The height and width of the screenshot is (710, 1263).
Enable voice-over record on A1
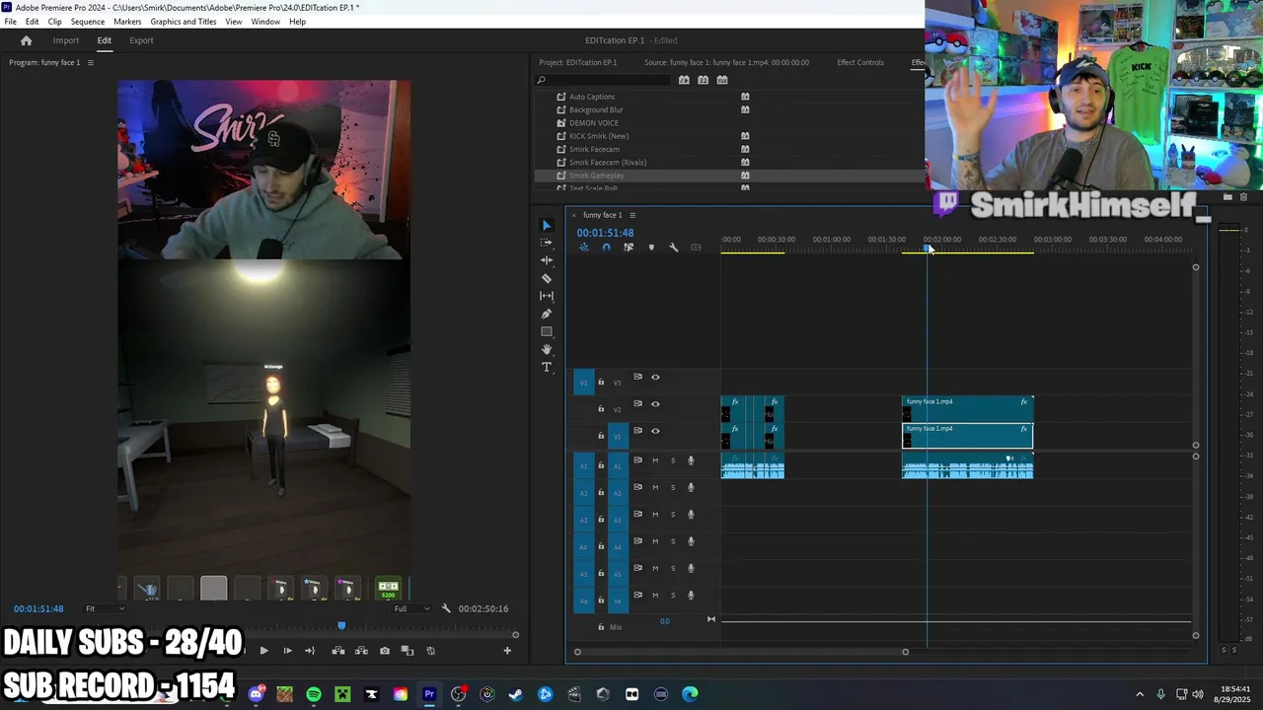pos(691,461)
